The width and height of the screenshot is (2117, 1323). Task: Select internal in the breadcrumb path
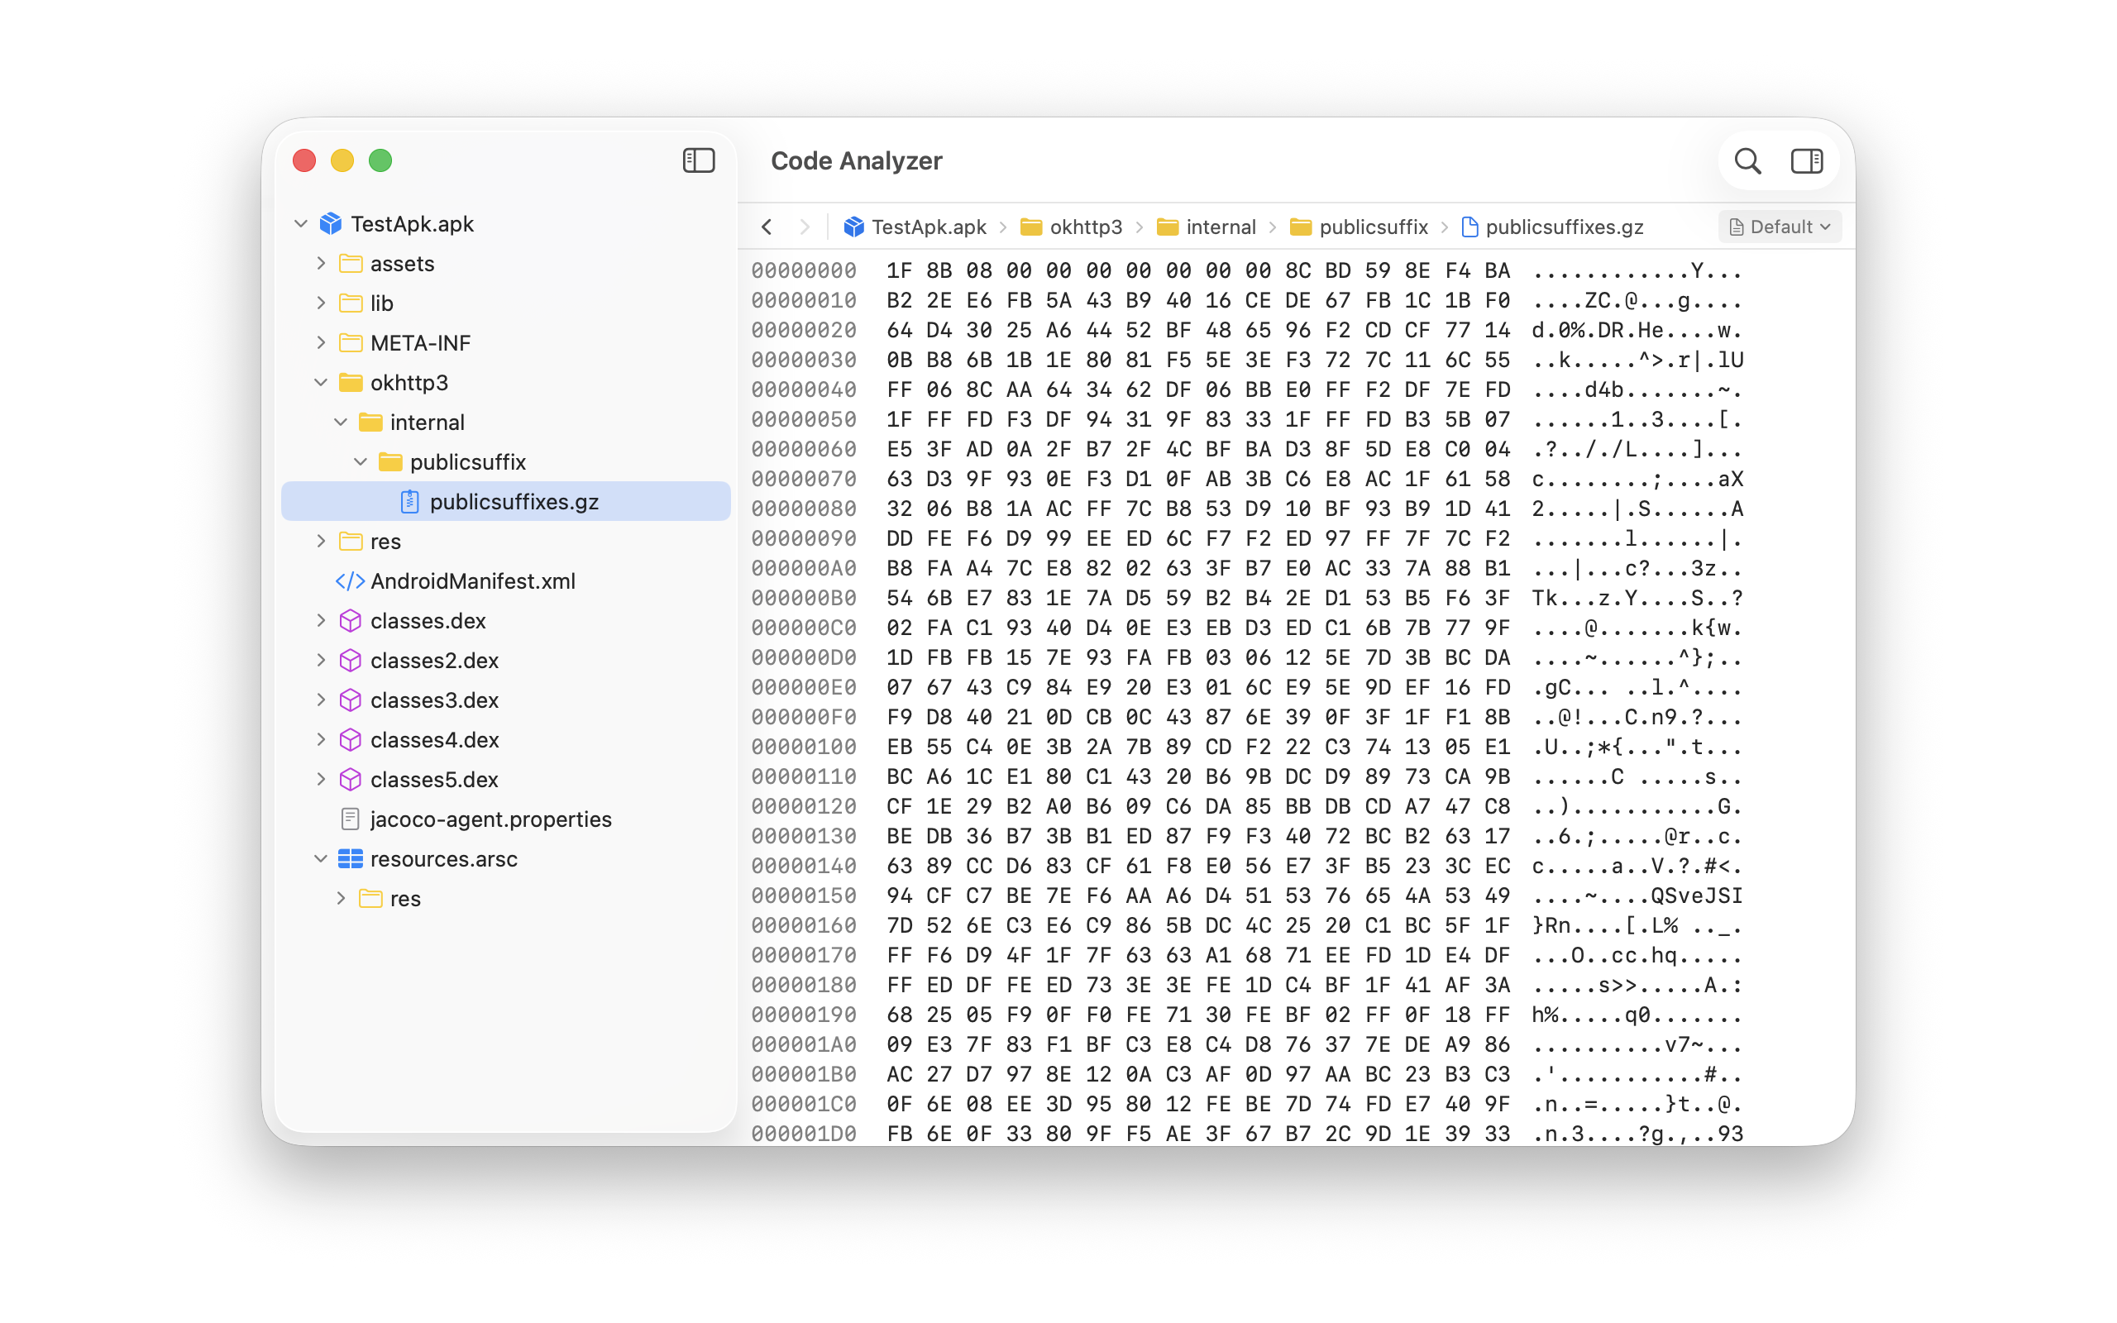[x=1221, y=227]
